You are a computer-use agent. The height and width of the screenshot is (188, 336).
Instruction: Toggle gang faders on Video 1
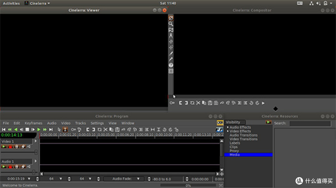[16, 147]
